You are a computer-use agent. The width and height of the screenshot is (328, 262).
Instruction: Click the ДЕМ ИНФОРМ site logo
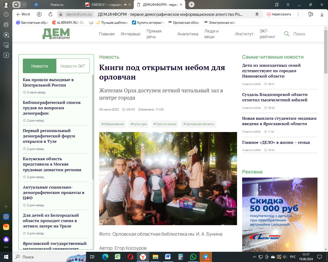[56, 34]
